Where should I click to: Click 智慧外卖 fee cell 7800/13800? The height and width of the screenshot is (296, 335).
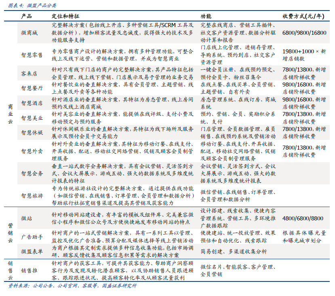pyautogui.click(x=304, y=151)
